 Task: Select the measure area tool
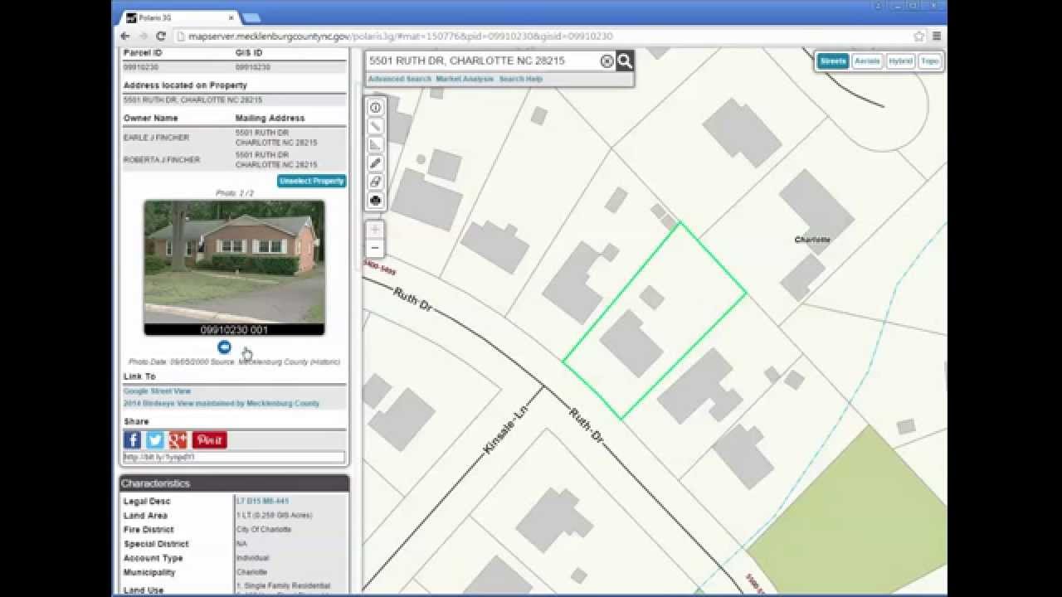[375, 144]
